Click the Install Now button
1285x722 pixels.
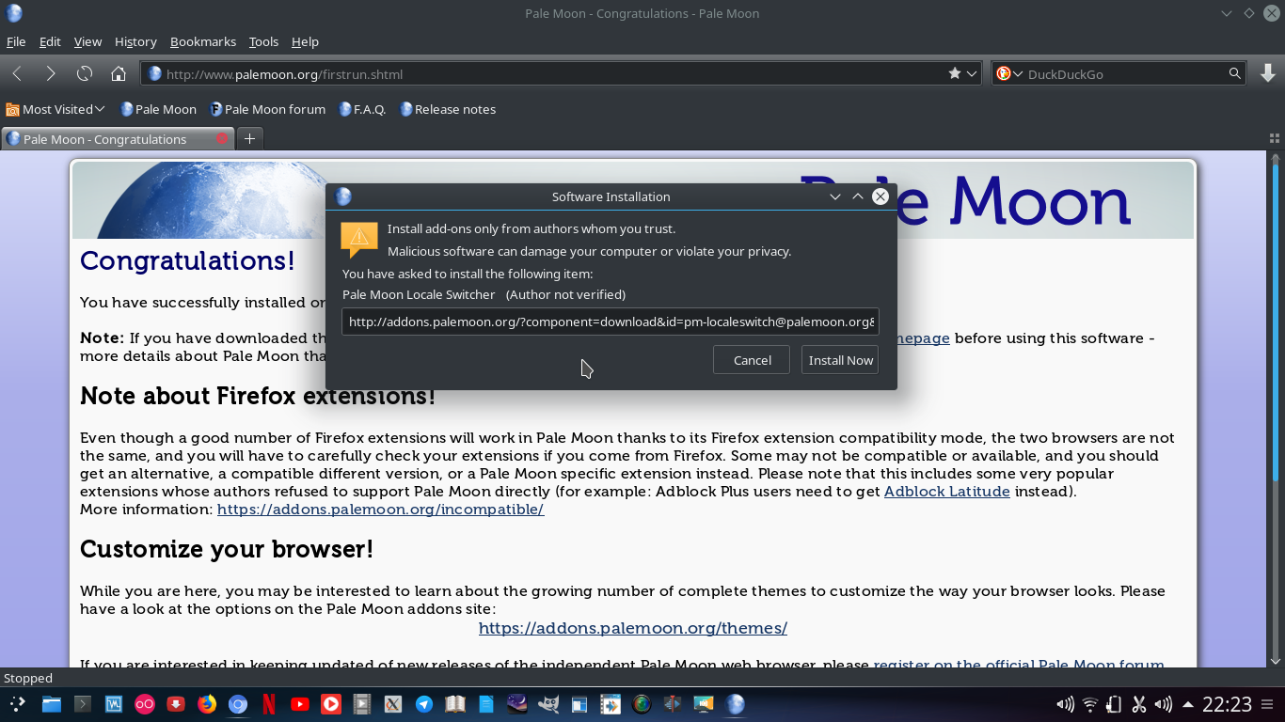pyautogui.click(x=839, y=359)
